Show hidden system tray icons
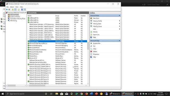The width and height of the screenshot is (170, 96). pos(135,94)
